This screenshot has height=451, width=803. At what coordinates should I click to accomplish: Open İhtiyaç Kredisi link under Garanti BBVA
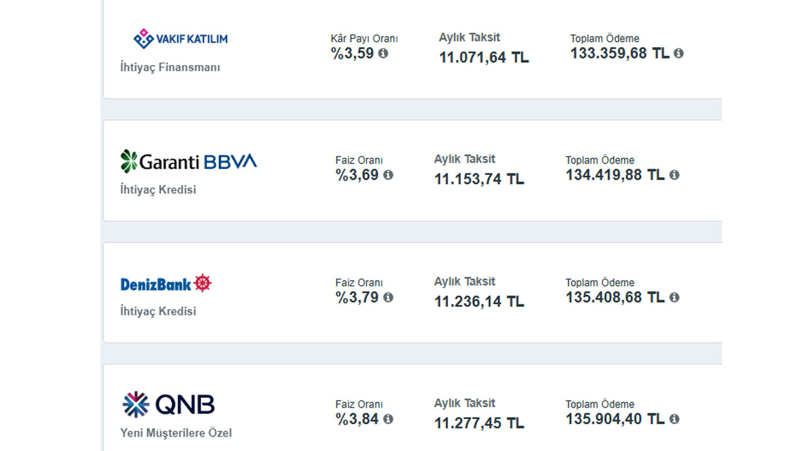pos(158,190)
